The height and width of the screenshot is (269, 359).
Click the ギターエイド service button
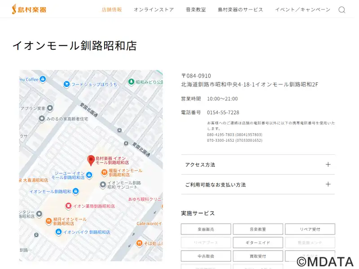(x=258, y=243)
